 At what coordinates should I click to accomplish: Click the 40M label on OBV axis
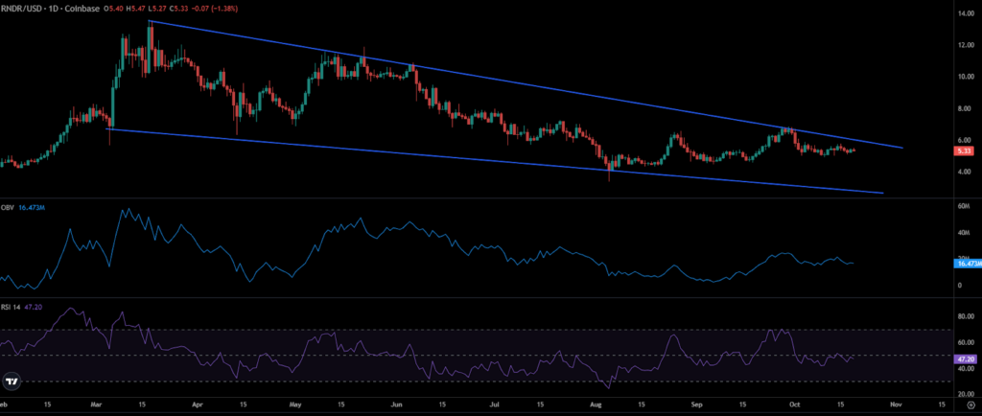tap(964, 233)
